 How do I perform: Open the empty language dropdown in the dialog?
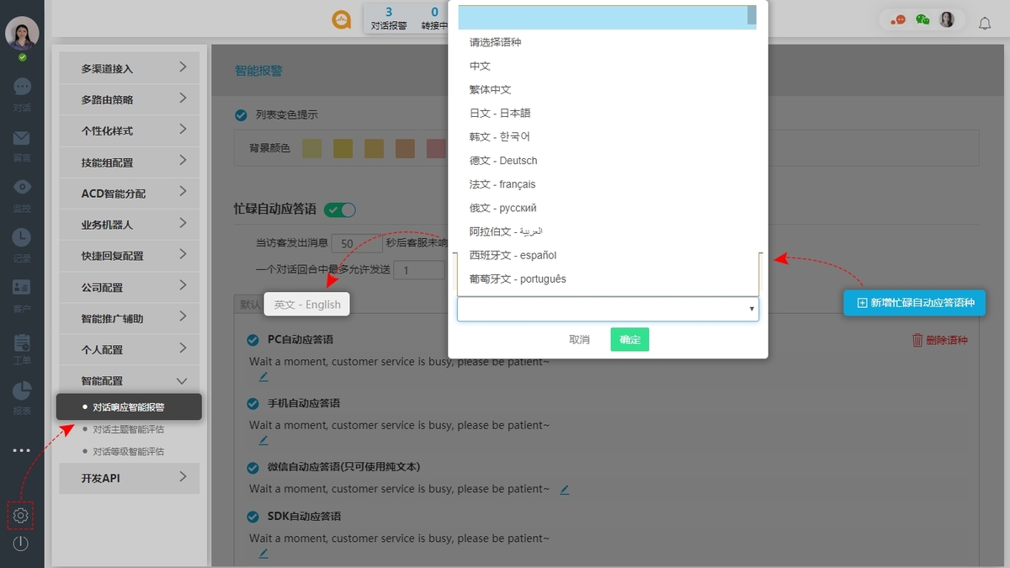coord(608,309)
